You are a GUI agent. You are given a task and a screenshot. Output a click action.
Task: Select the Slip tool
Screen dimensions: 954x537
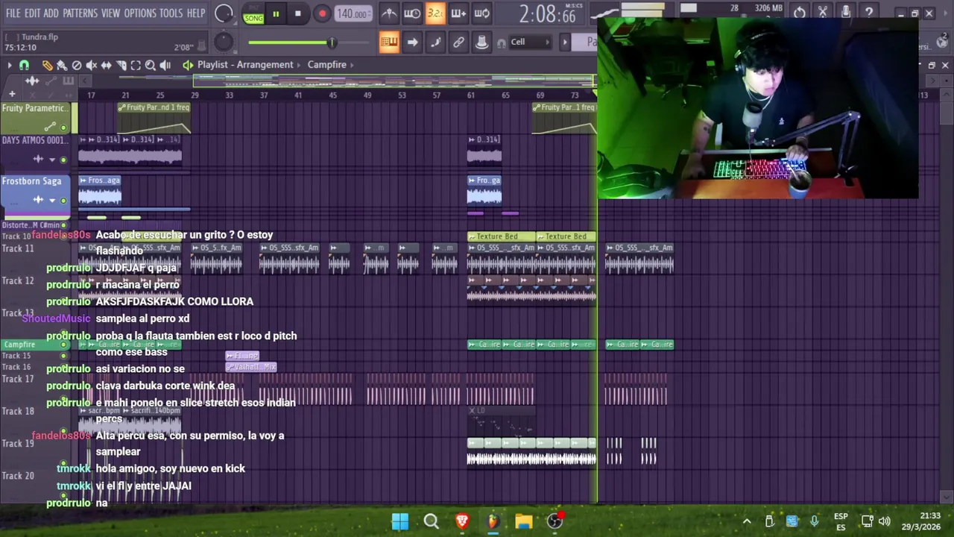click(106, 66)
